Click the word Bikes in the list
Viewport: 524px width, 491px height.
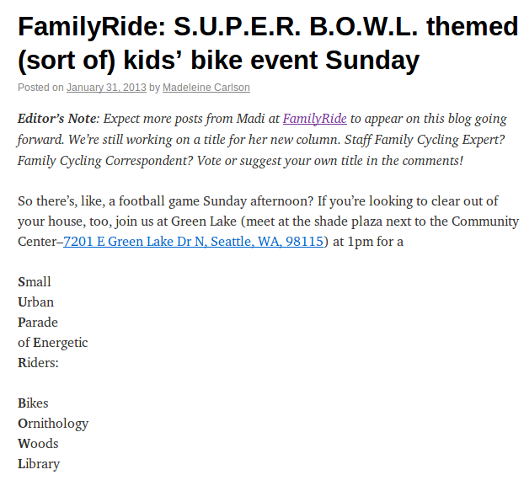pyautogui.click(x=33, y=403)
